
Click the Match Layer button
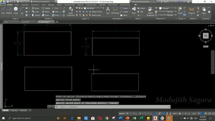point(95,15)
